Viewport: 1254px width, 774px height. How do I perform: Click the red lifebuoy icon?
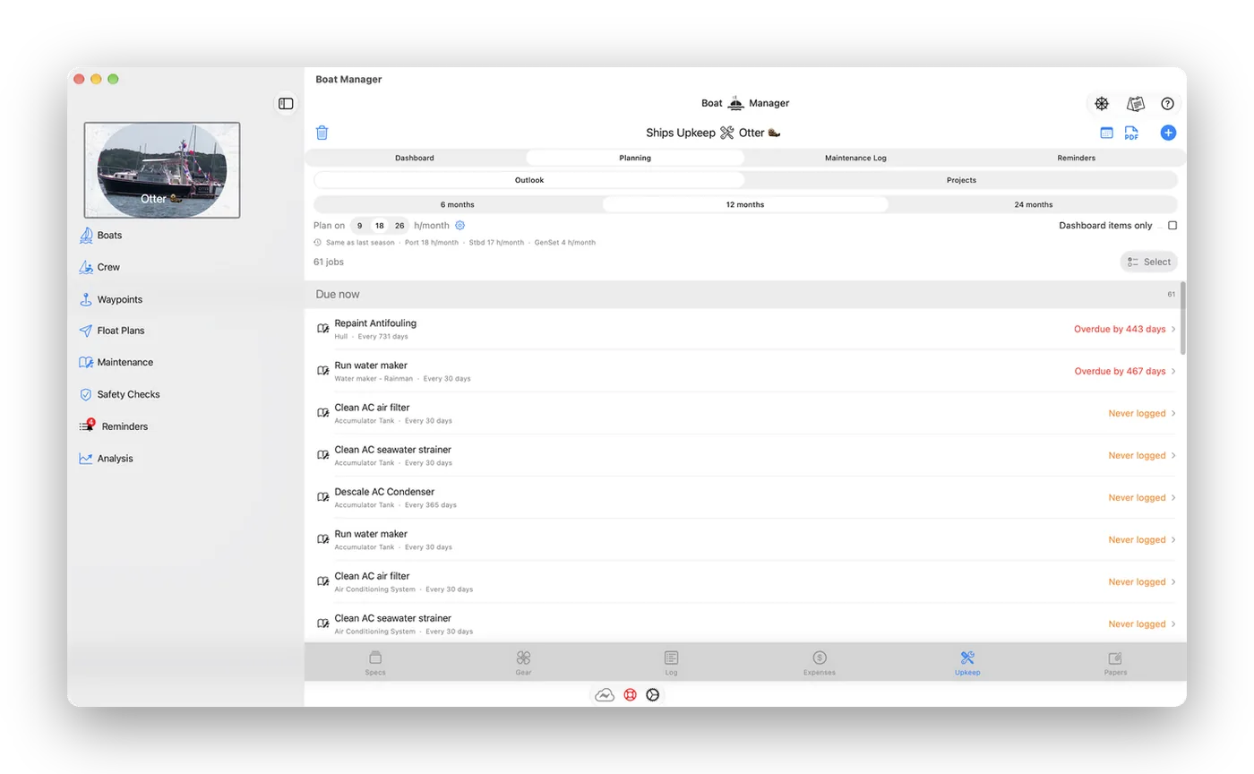pos(630,695)
